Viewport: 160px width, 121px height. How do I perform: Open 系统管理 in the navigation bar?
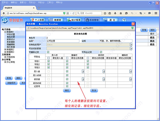92,20
